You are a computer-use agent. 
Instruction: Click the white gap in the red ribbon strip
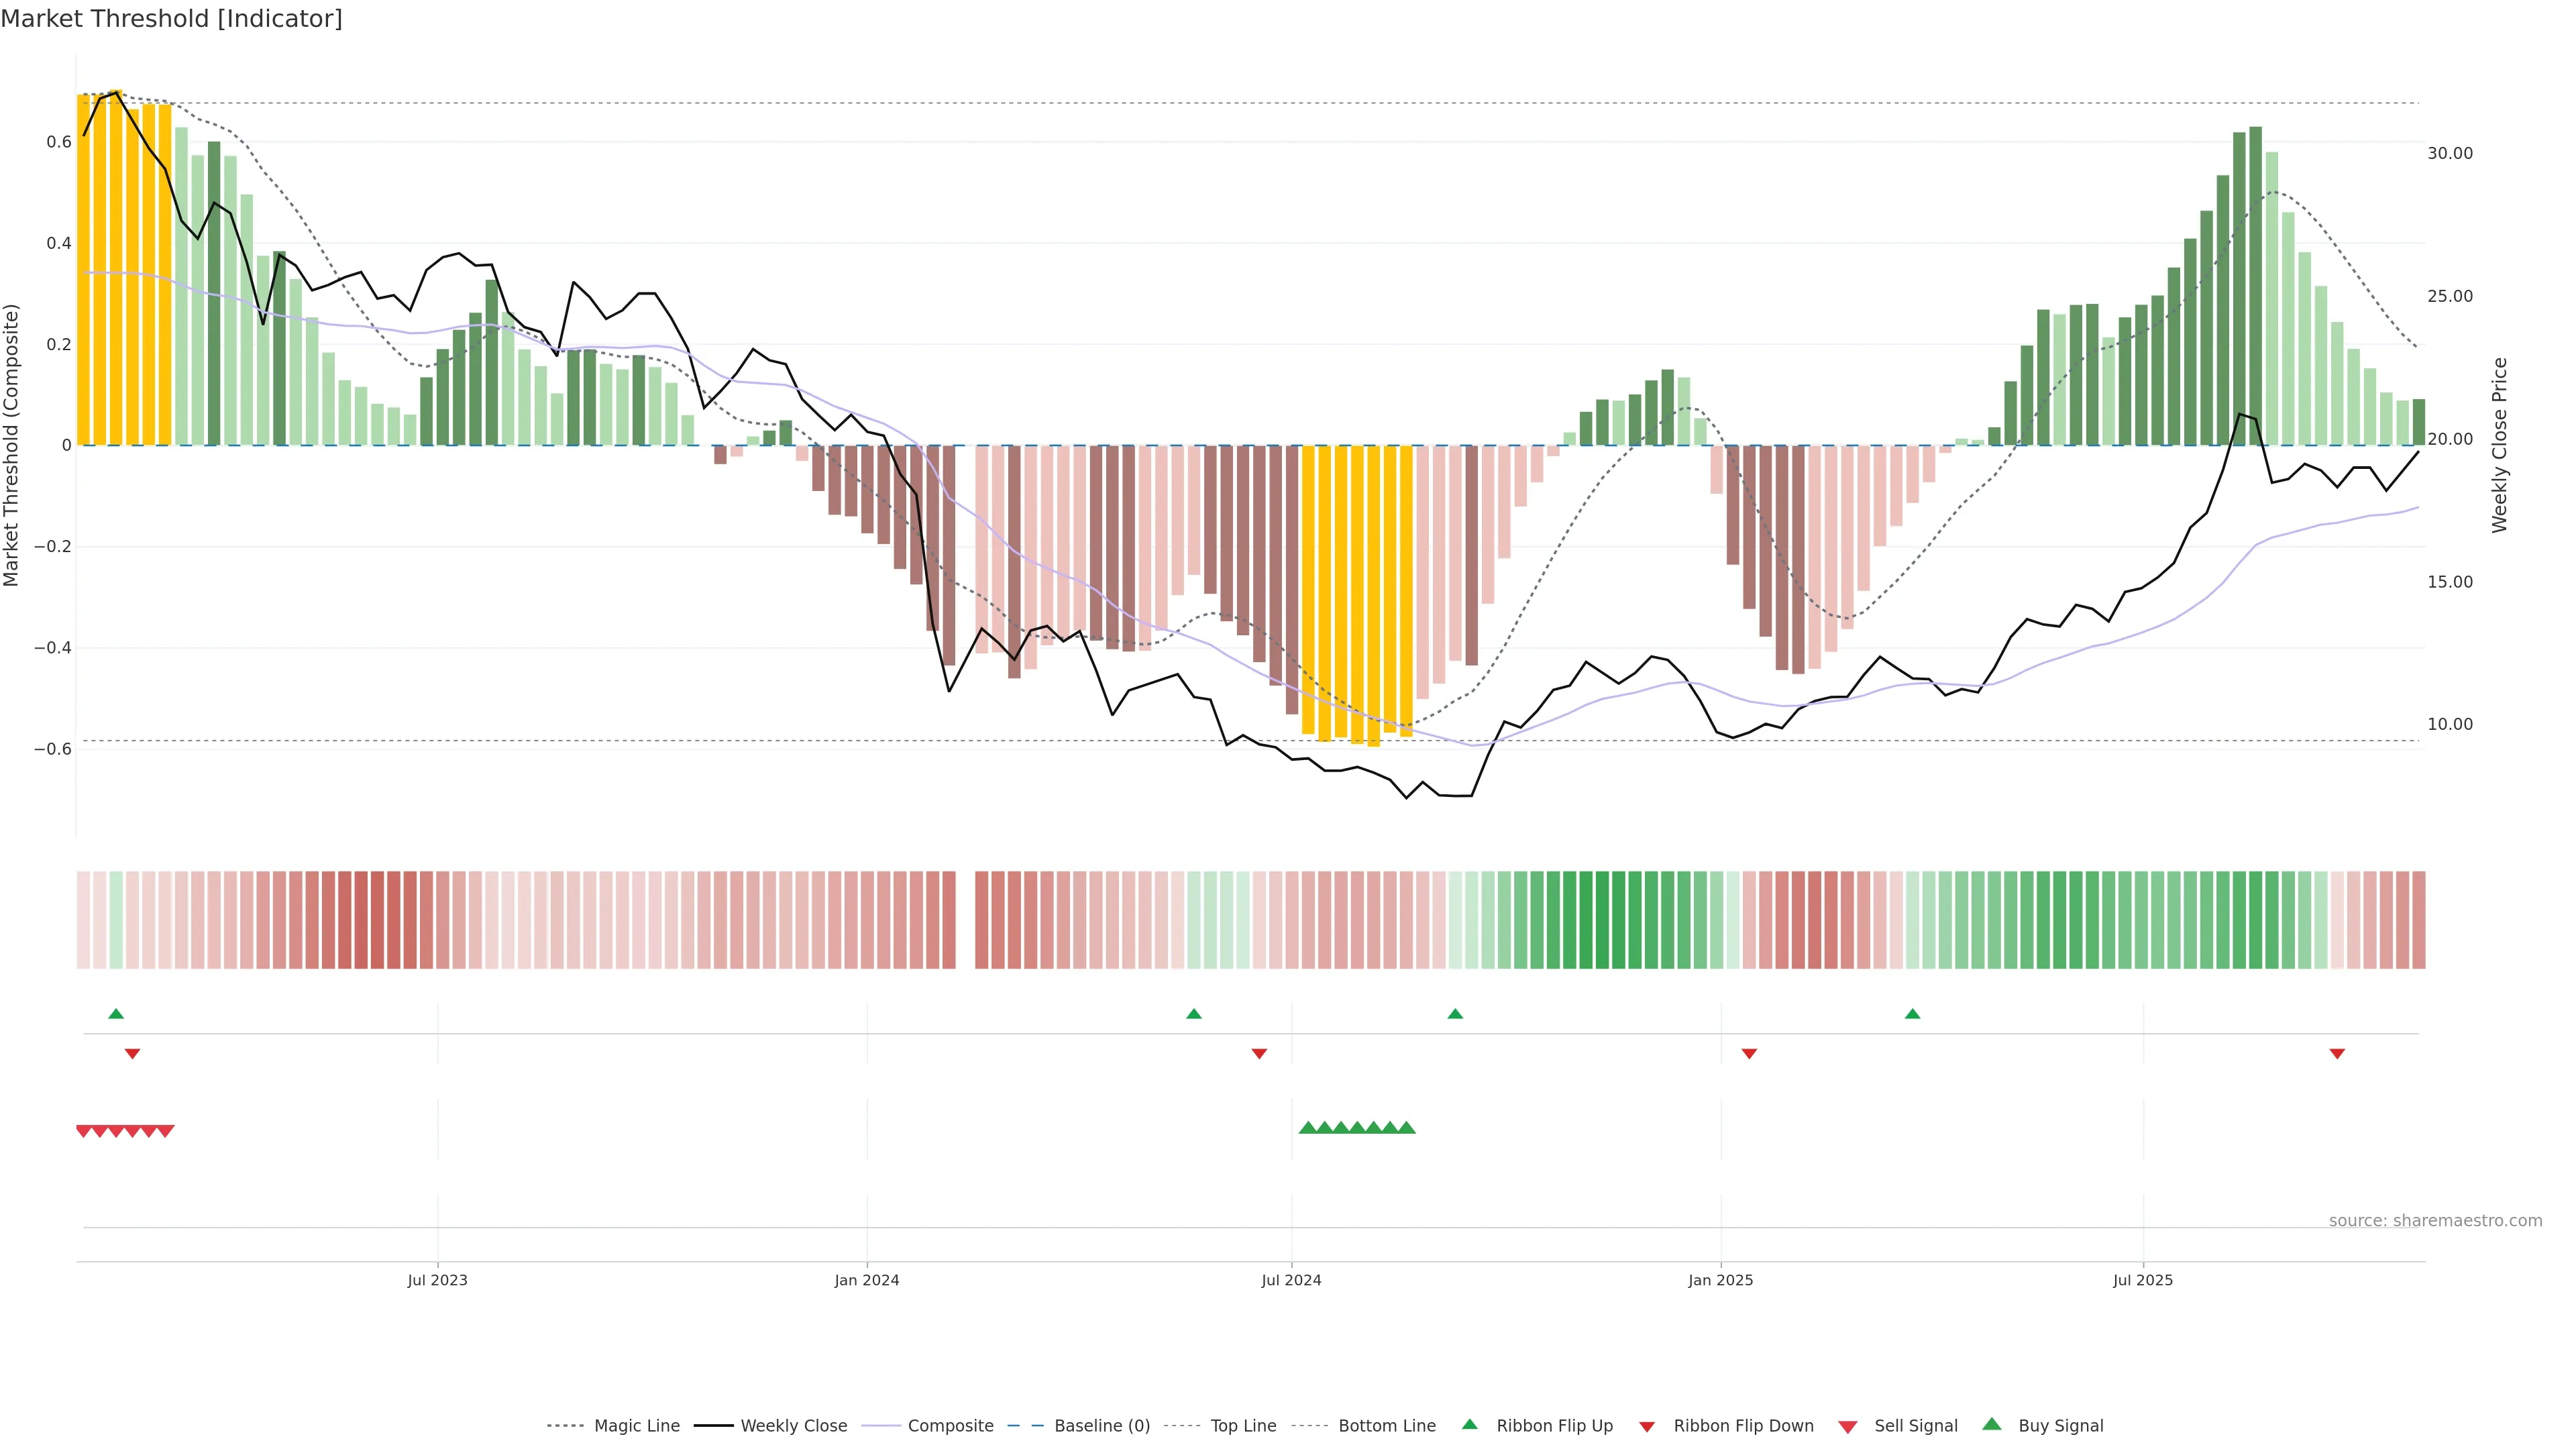click(x=965, y=920)
